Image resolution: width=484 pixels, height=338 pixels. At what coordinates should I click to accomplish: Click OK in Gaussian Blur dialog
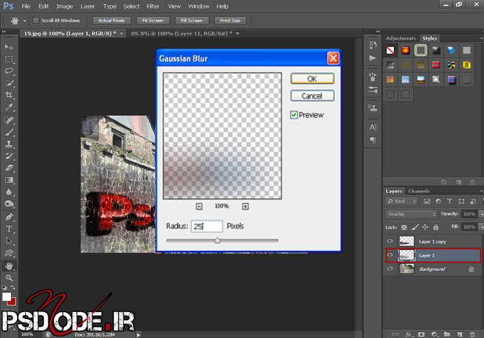pyautogui.click(x=312, y=79)
